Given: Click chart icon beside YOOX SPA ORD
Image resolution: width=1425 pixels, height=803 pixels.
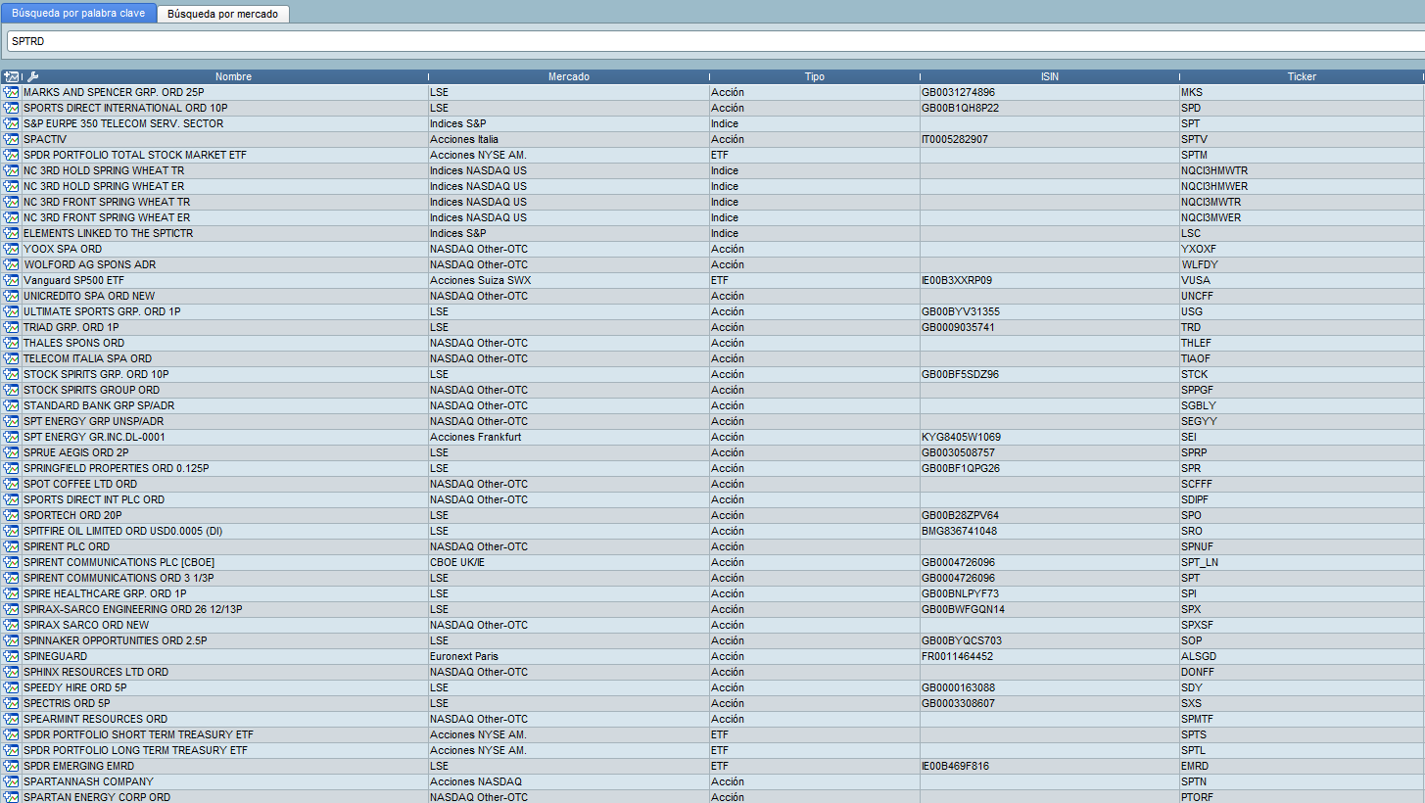Looking at the screenshot, I should pos(11,249).
